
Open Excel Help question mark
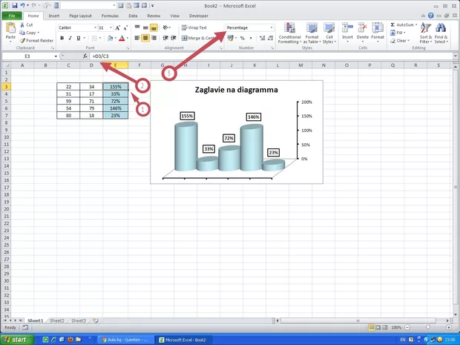tap(430, 16)
